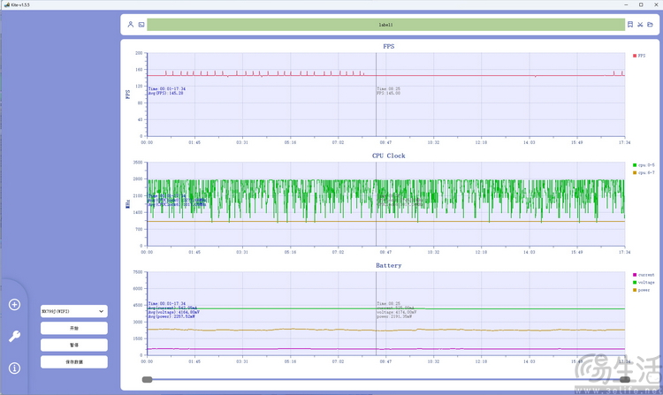Click the bookmark icon in top bar
663x395 pixels.
click(630, 25)
